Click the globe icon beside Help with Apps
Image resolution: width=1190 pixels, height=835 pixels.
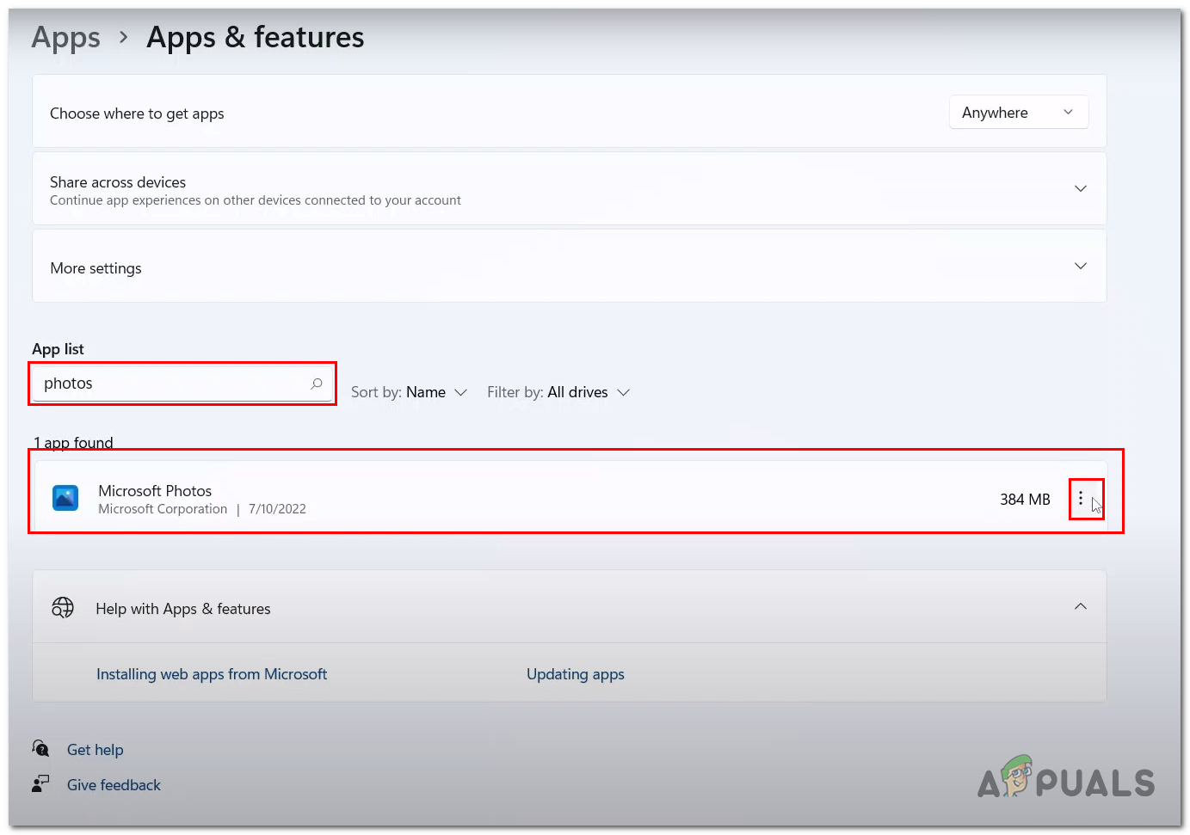click(63, 608)
